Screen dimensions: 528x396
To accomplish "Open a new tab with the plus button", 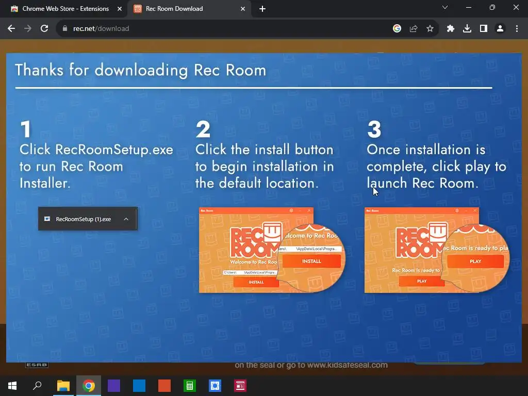I will [262, 9].
